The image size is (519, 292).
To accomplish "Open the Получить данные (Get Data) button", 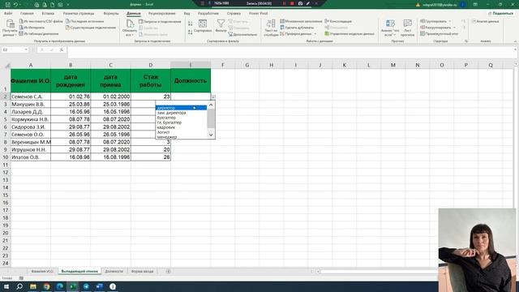I will tap(10, 28).
